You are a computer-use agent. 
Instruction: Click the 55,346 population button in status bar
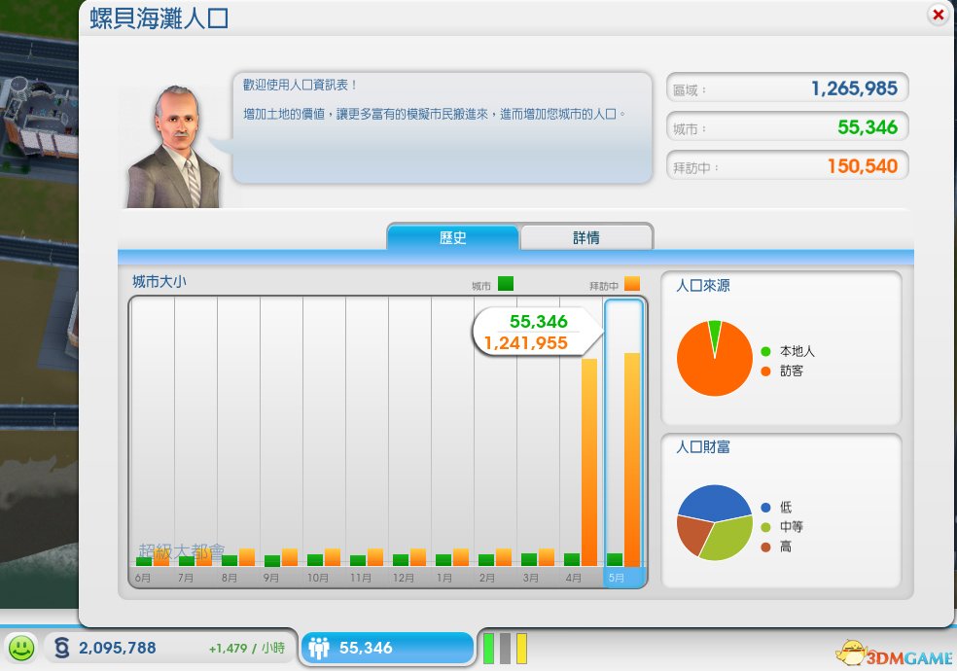[387, 648]
